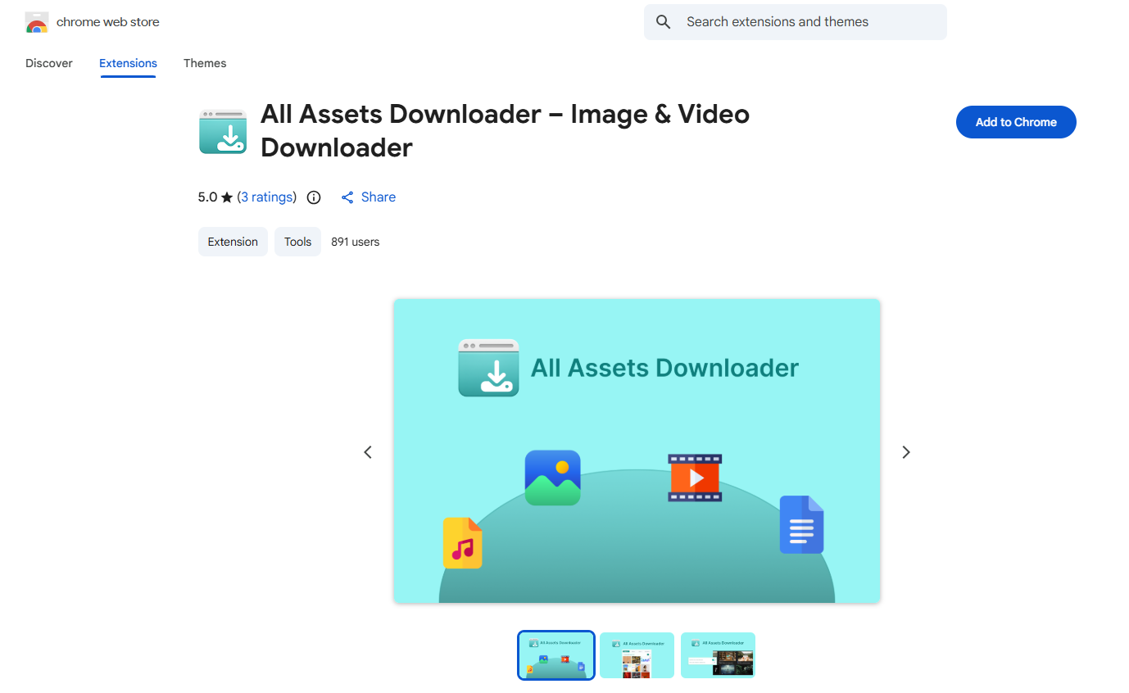Open the Discover tab
1129x693 pixels.
49,63
